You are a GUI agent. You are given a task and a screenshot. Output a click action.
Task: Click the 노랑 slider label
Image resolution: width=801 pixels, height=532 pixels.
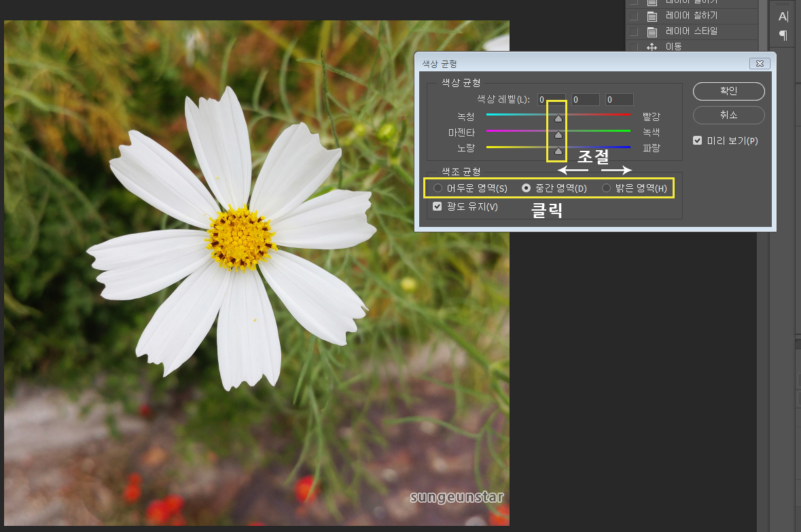[466, 147]
